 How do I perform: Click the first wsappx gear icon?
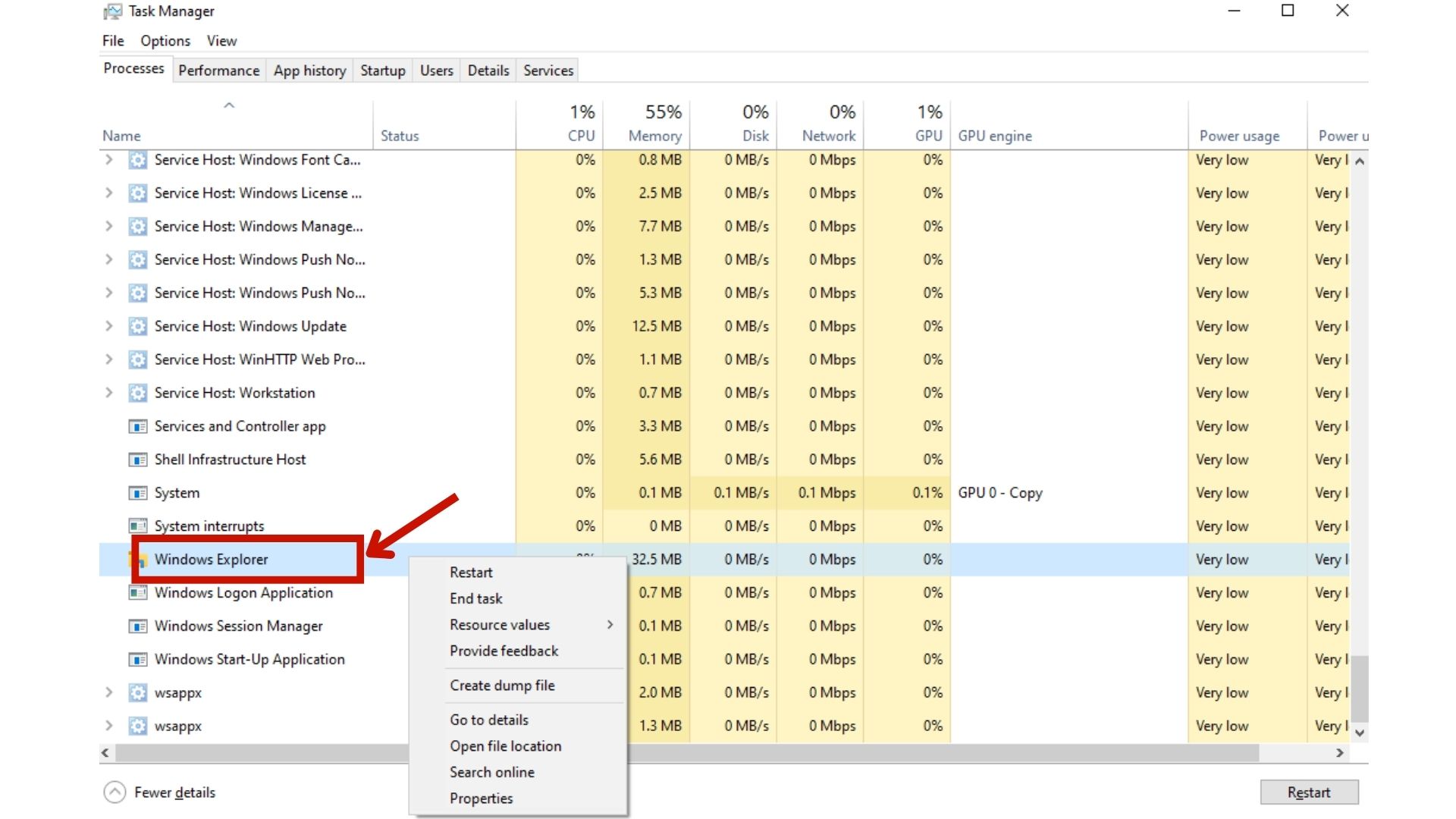[137, 692]
